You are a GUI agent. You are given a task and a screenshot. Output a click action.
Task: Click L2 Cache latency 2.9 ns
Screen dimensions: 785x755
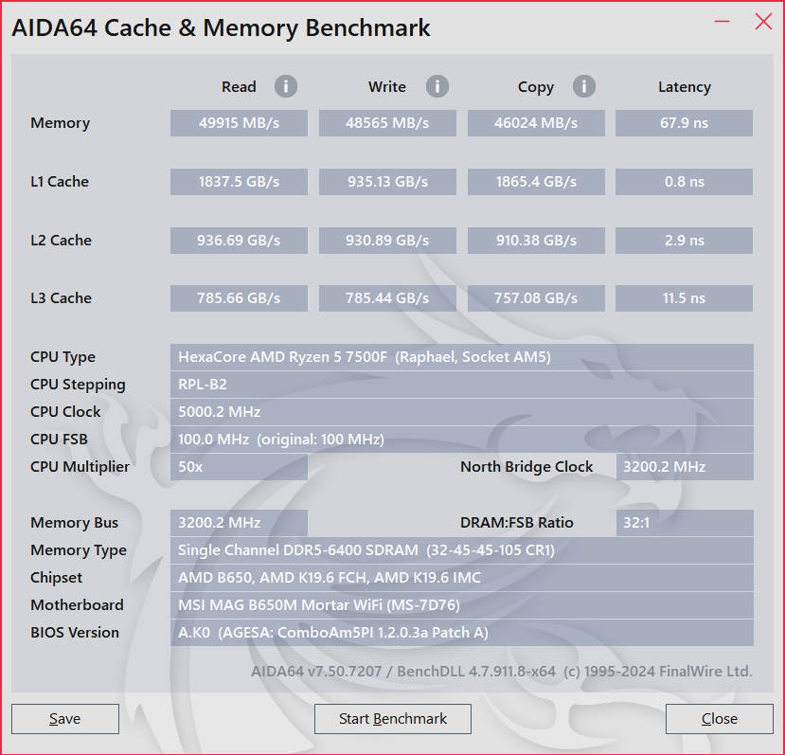[x=684, y=241]
